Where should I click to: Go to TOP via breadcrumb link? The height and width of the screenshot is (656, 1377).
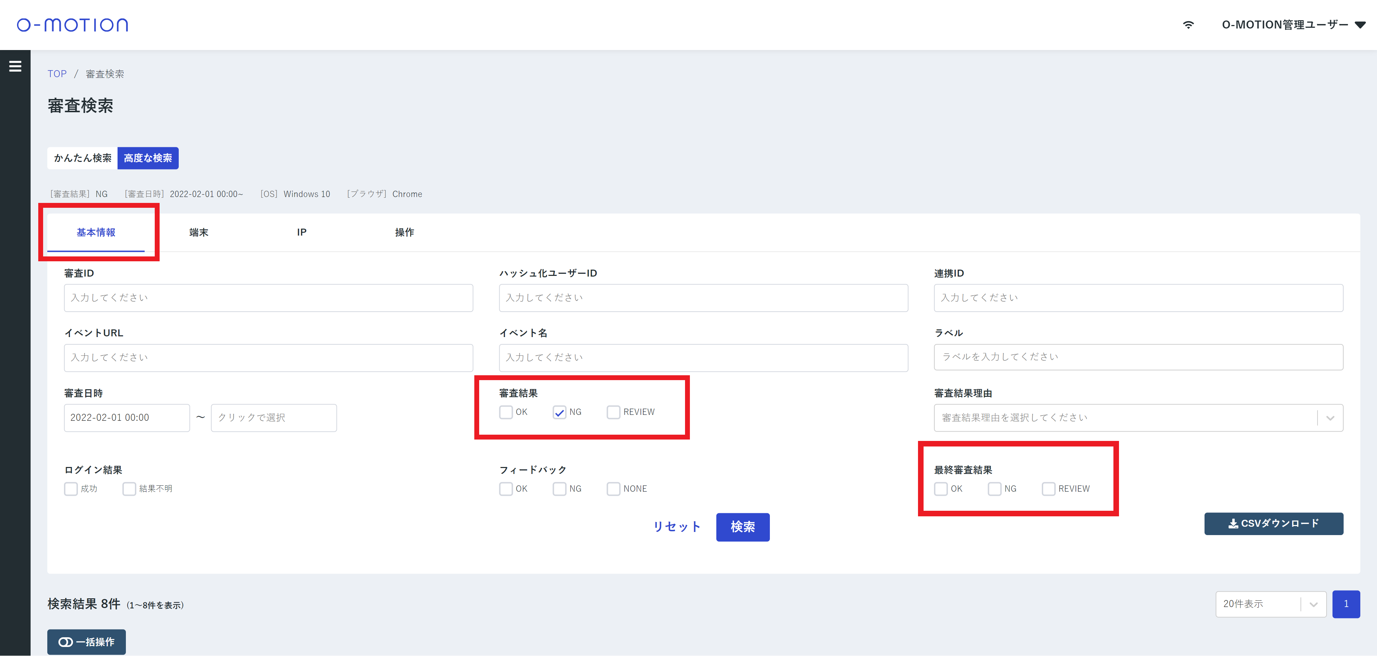[57, 74]
